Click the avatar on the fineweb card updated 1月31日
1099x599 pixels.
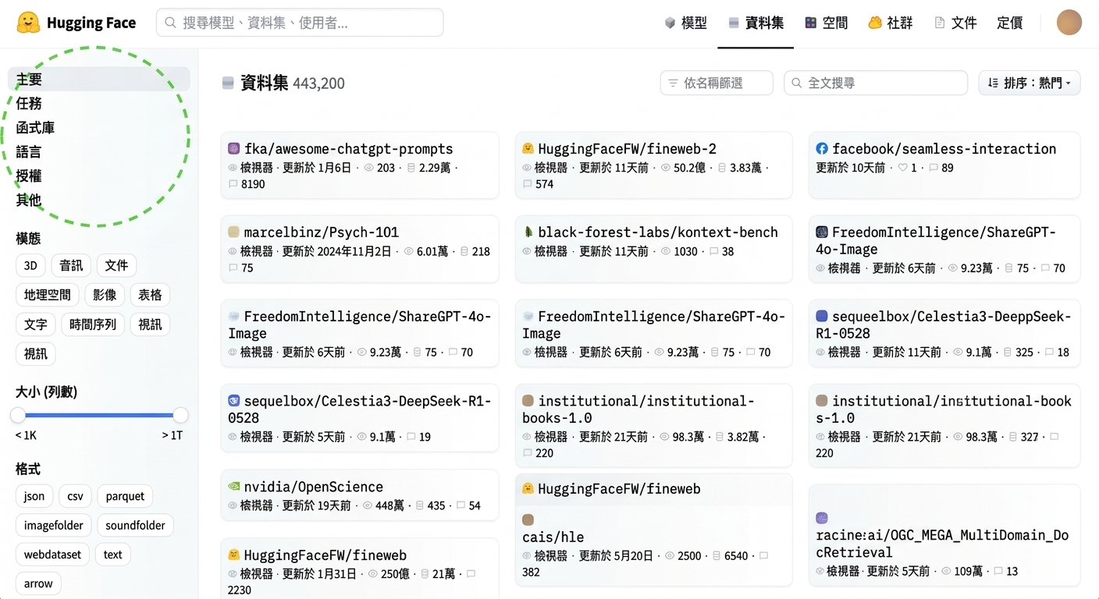click(233, 555)
